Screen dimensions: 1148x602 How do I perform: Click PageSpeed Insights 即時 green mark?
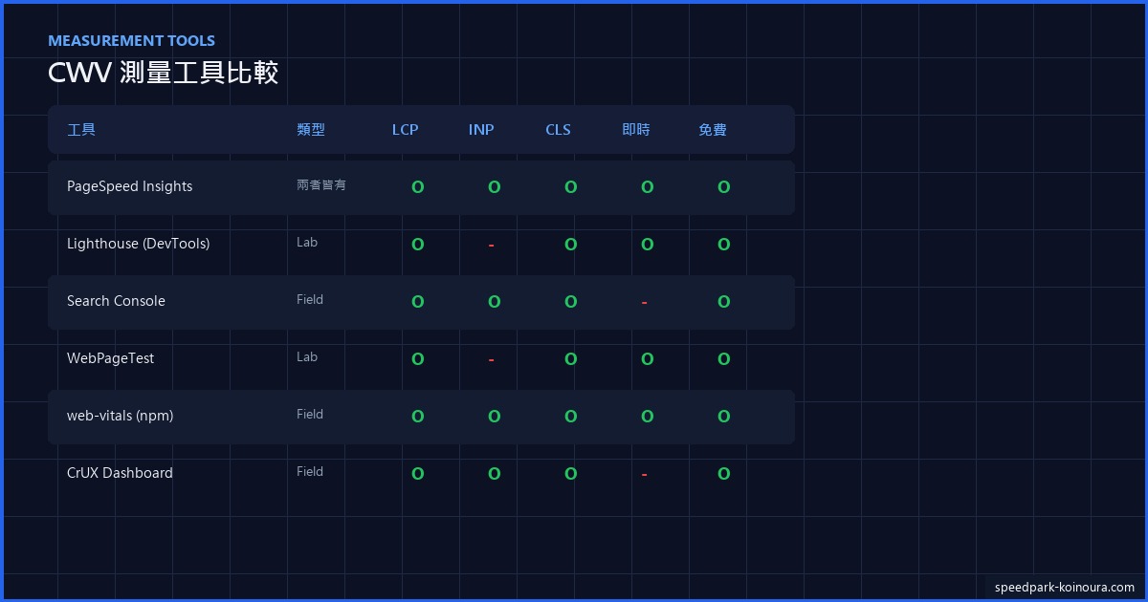point(647,187)
